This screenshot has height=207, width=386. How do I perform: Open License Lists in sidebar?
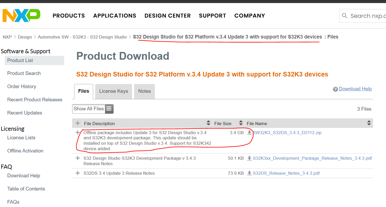pyautogui.click(x=21, y=138)
